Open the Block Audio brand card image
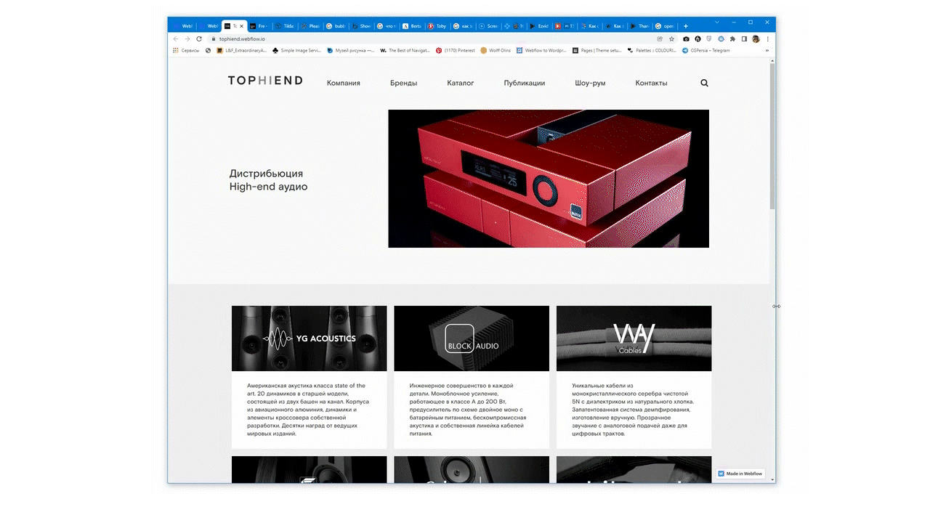The height and width of the screenshot is (523, 930). [472, 338]
